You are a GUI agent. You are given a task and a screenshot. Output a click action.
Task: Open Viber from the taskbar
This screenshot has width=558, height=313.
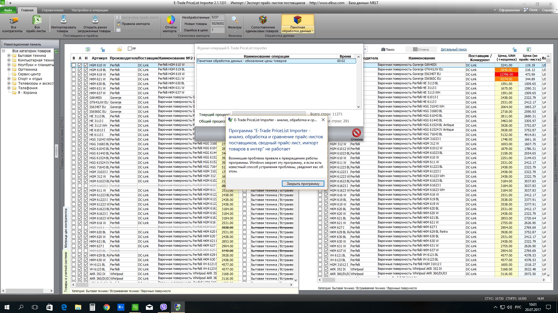[163, 307]
